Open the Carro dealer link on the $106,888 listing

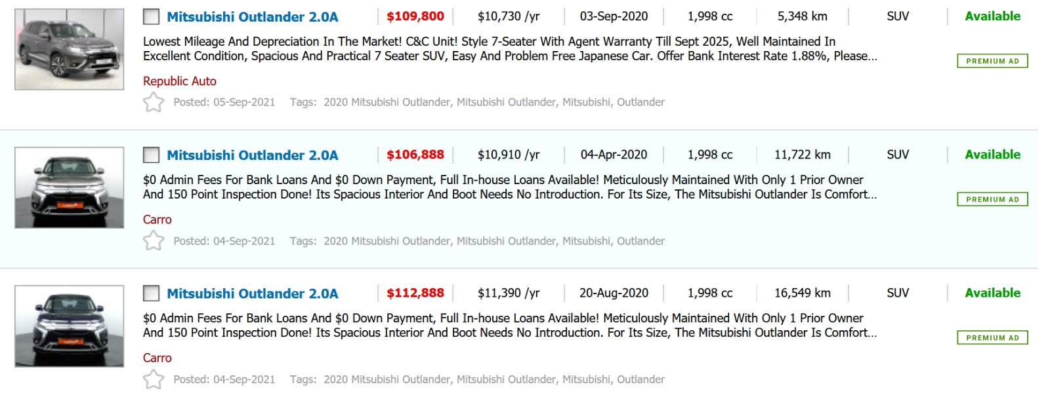pos(157,219)
